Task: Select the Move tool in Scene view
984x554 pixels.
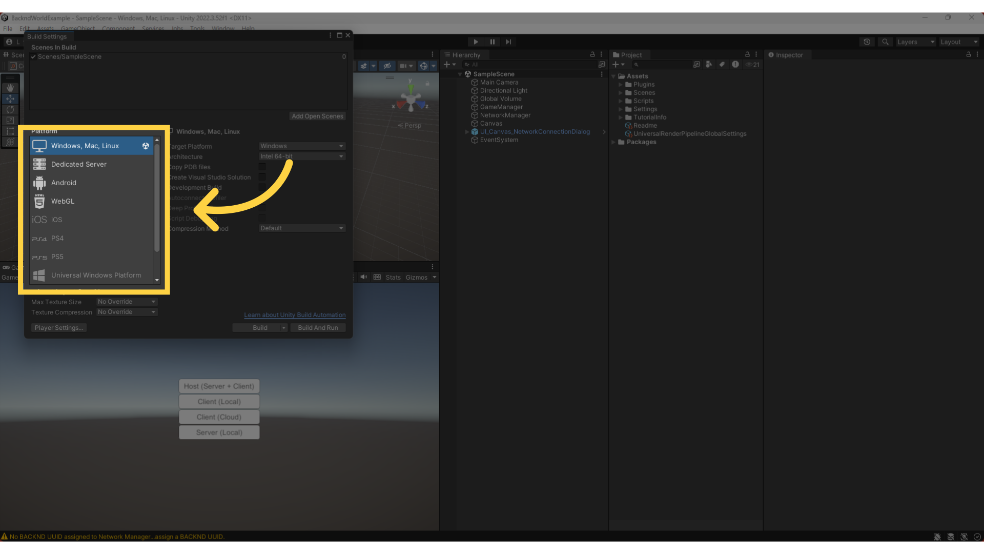Action: point(10,98)
